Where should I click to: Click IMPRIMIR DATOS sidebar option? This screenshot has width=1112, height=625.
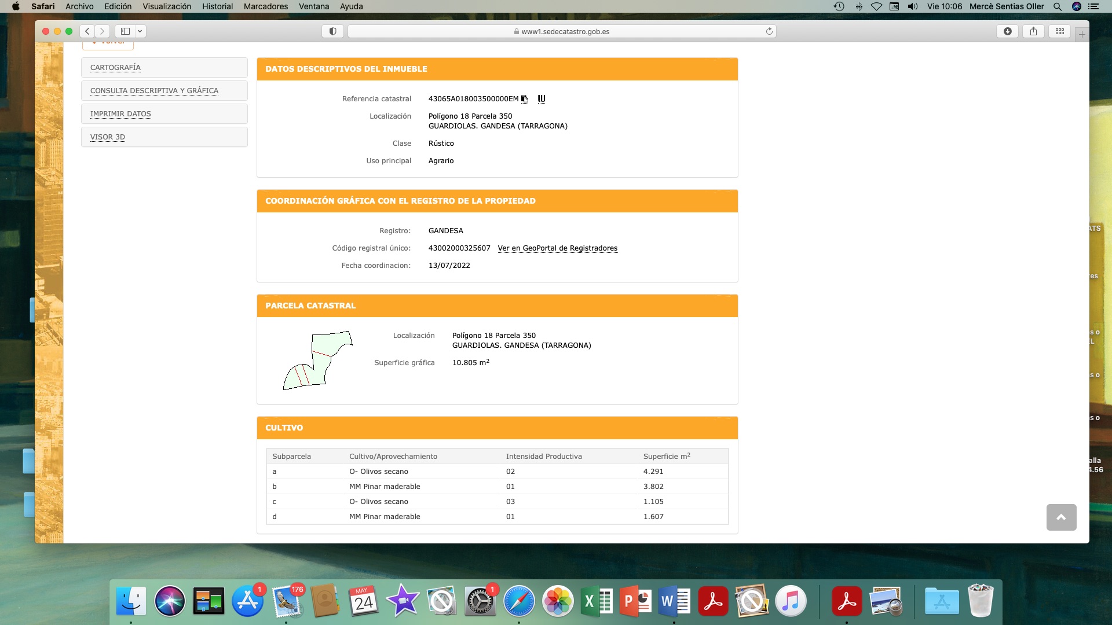tap(120, 114)
